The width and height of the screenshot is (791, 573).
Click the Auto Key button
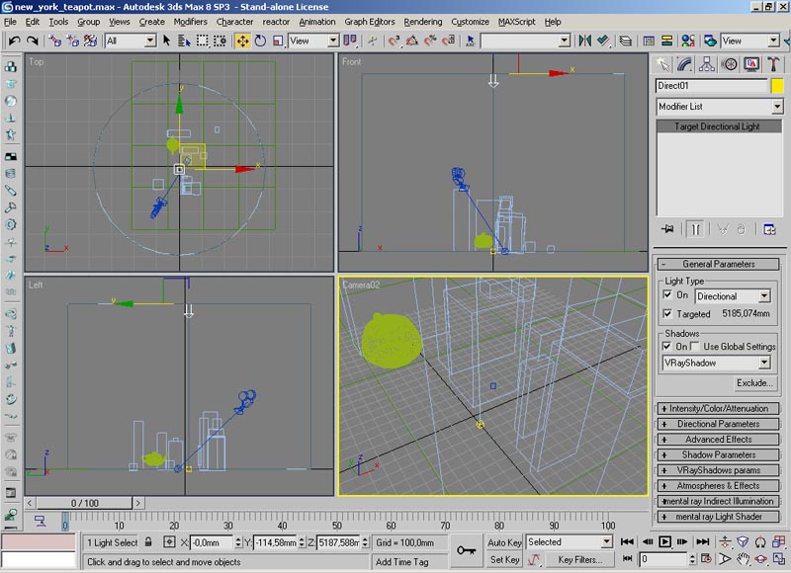point(504,542)
